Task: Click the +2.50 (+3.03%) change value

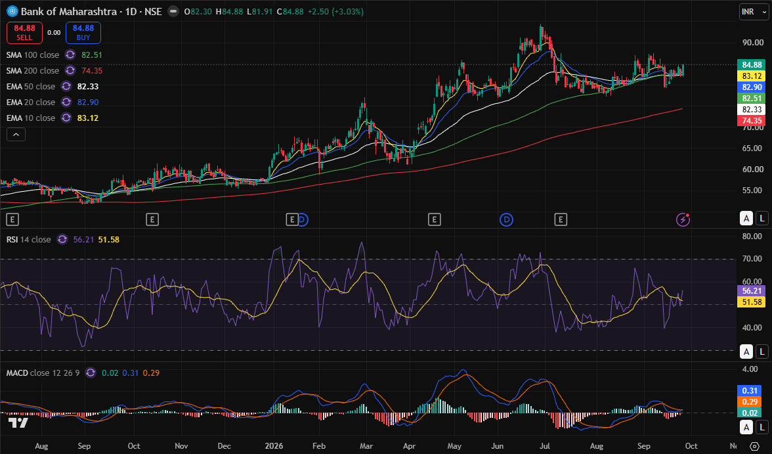Action: point(335,11)
